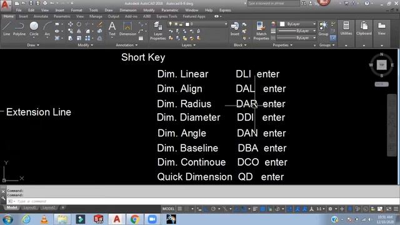Switch to the Layout1 tab
The image size is (400, 225).
[29, 207]
